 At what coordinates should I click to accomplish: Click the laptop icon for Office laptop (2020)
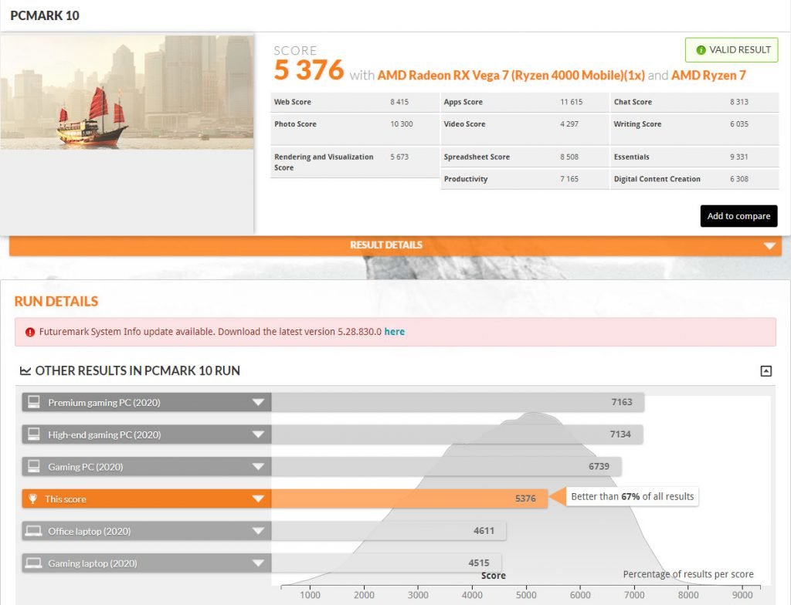click(x=34, y=531)
